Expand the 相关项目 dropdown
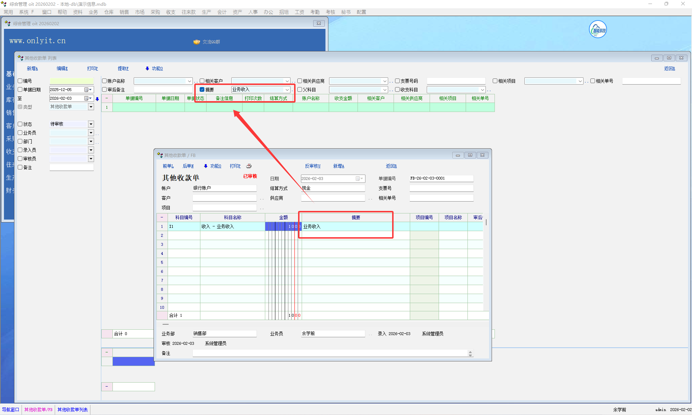Image resolution: width=692 pixels, height=415 pixels. [x=580, y=81]
